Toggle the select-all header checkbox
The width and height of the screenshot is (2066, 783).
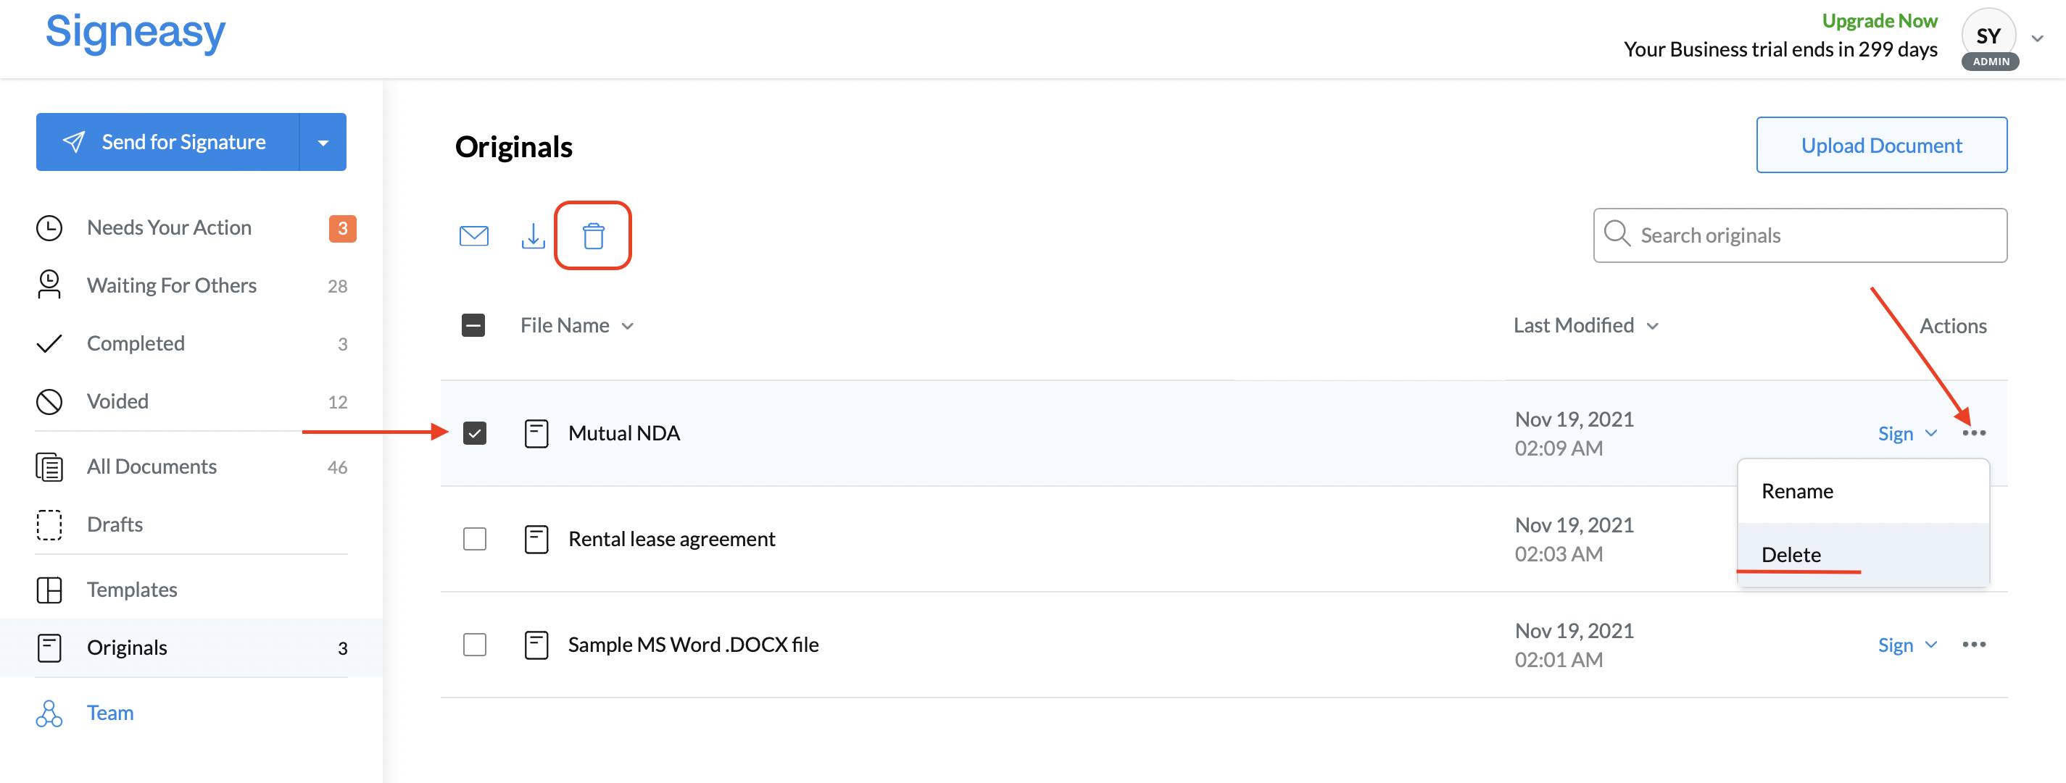tap(473, 325)
